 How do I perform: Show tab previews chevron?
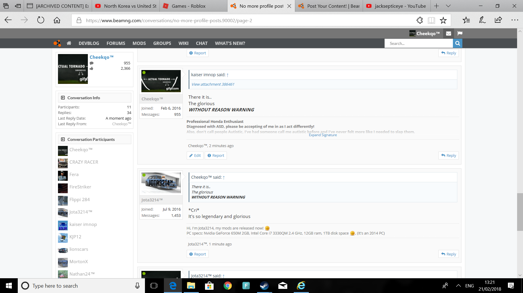coord(448,6)
